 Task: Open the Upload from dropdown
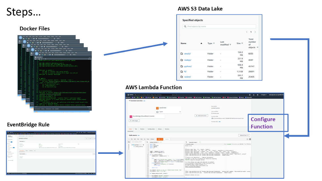click(x=244, y=135)
